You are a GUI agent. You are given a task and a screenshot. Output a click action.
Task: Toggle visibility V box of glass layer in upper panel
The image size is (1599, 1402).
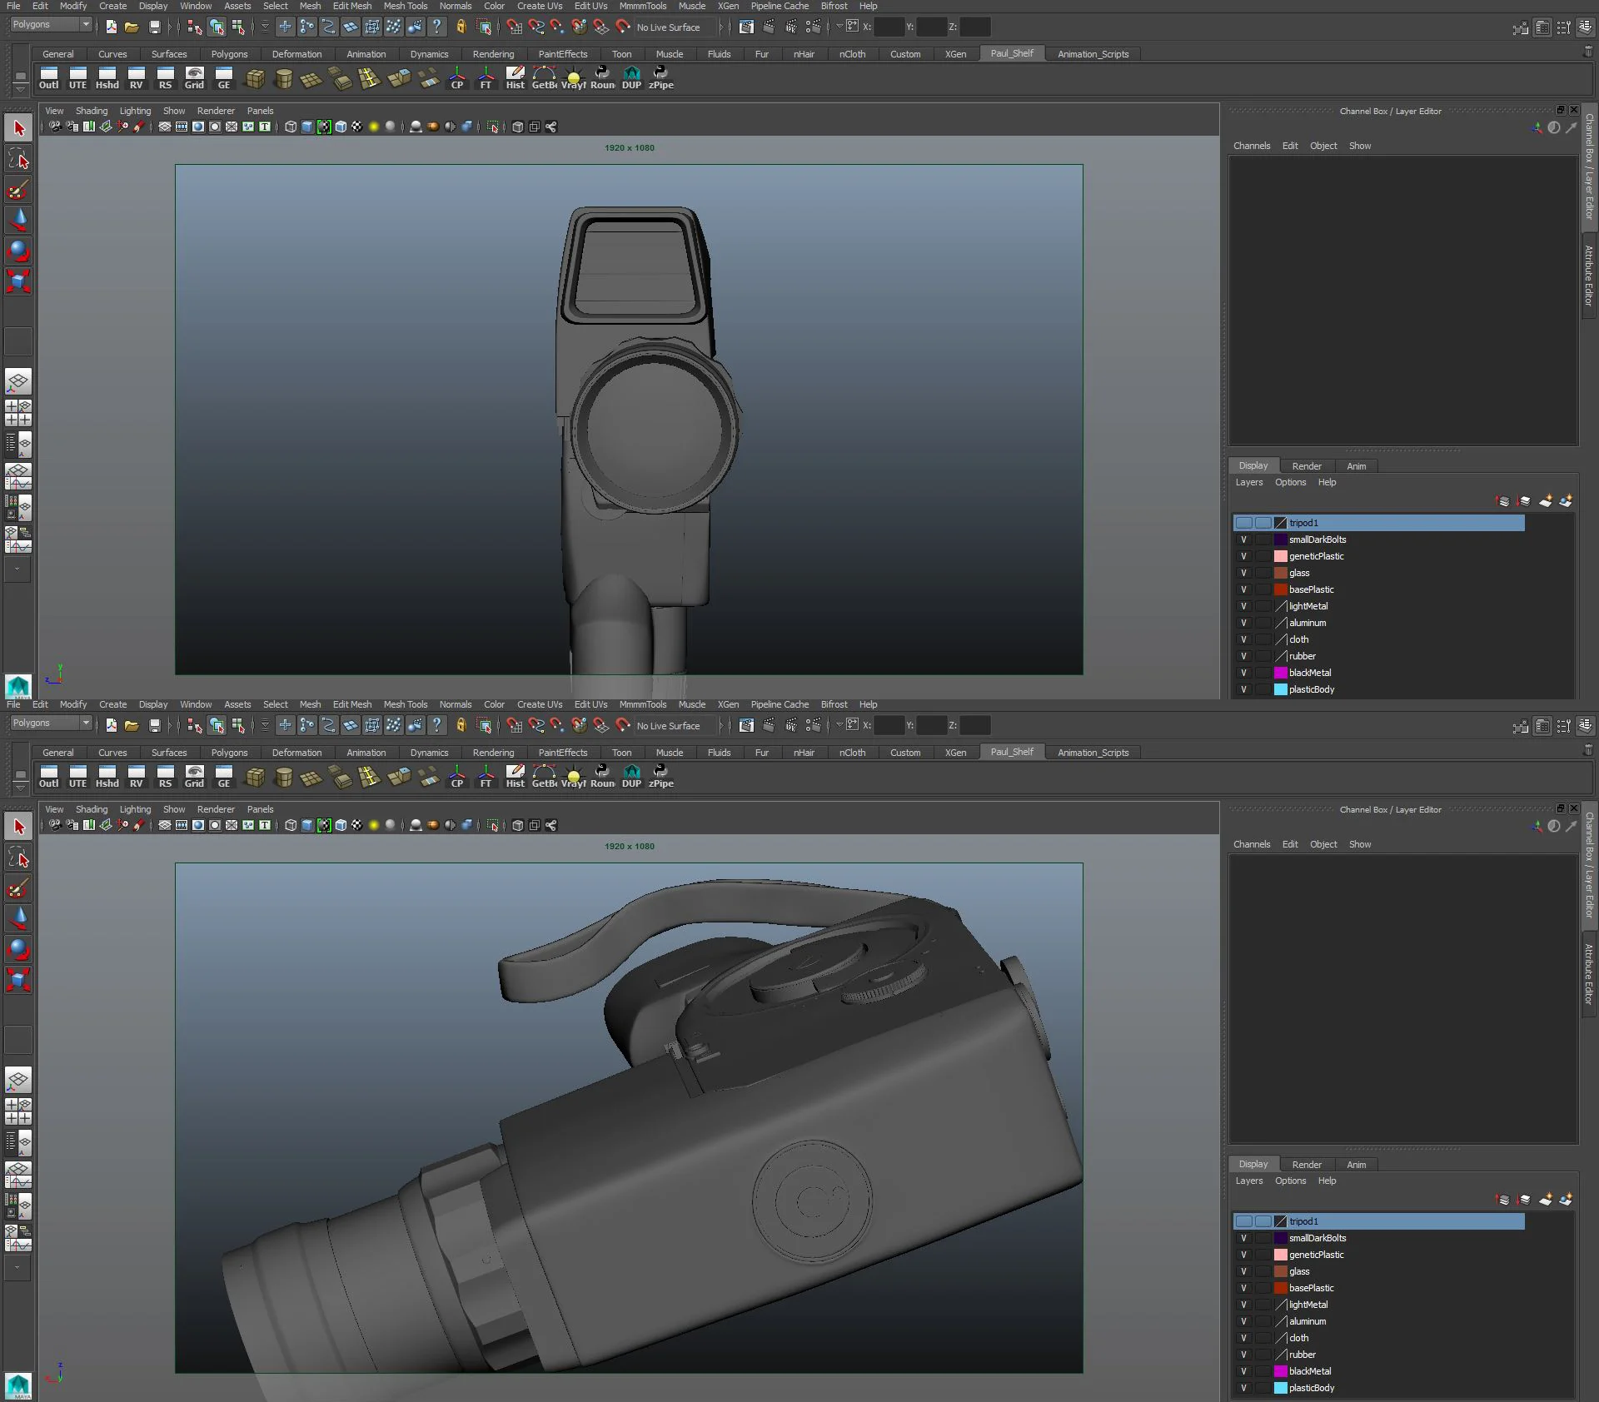pyautogui.click(x=1243, y=573)
